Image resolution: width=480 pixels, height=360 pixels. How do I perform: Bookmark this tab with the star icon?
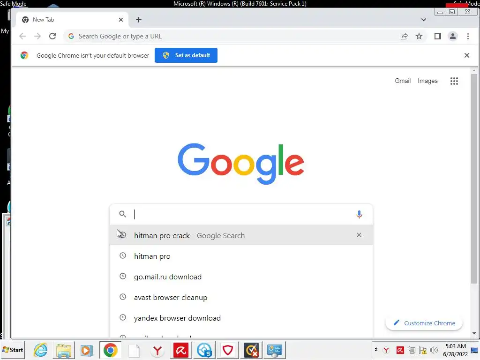pyautogui.click(x=419, y=36)
